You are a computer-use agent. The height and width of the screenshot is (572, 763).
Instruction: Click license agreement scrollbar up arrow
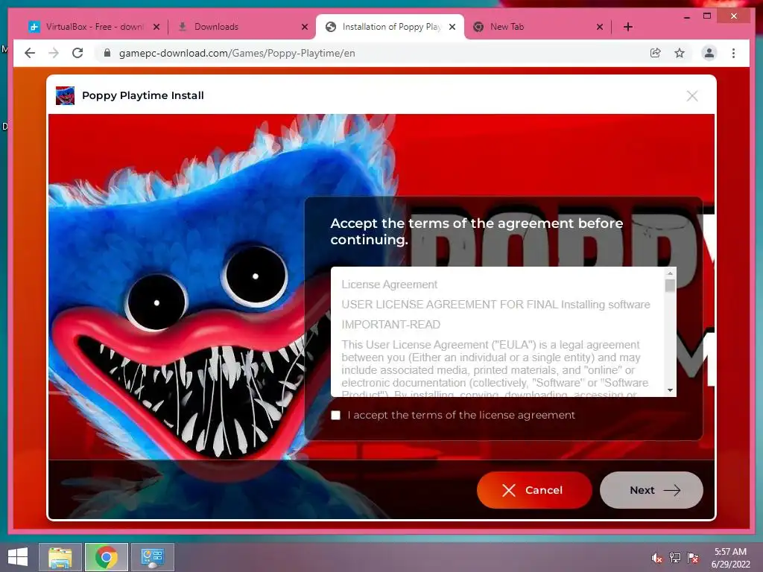pyautogui.click(x=670, y=273)
